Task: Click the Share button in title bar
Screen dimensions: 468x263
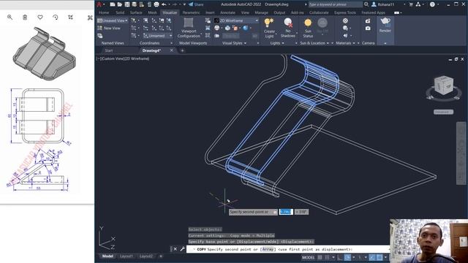Action: coord(196,4)
